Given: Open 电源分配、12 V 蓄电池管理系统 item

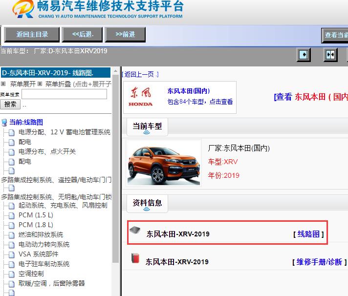Looking at the screenshot, I should tap(65, 132).
